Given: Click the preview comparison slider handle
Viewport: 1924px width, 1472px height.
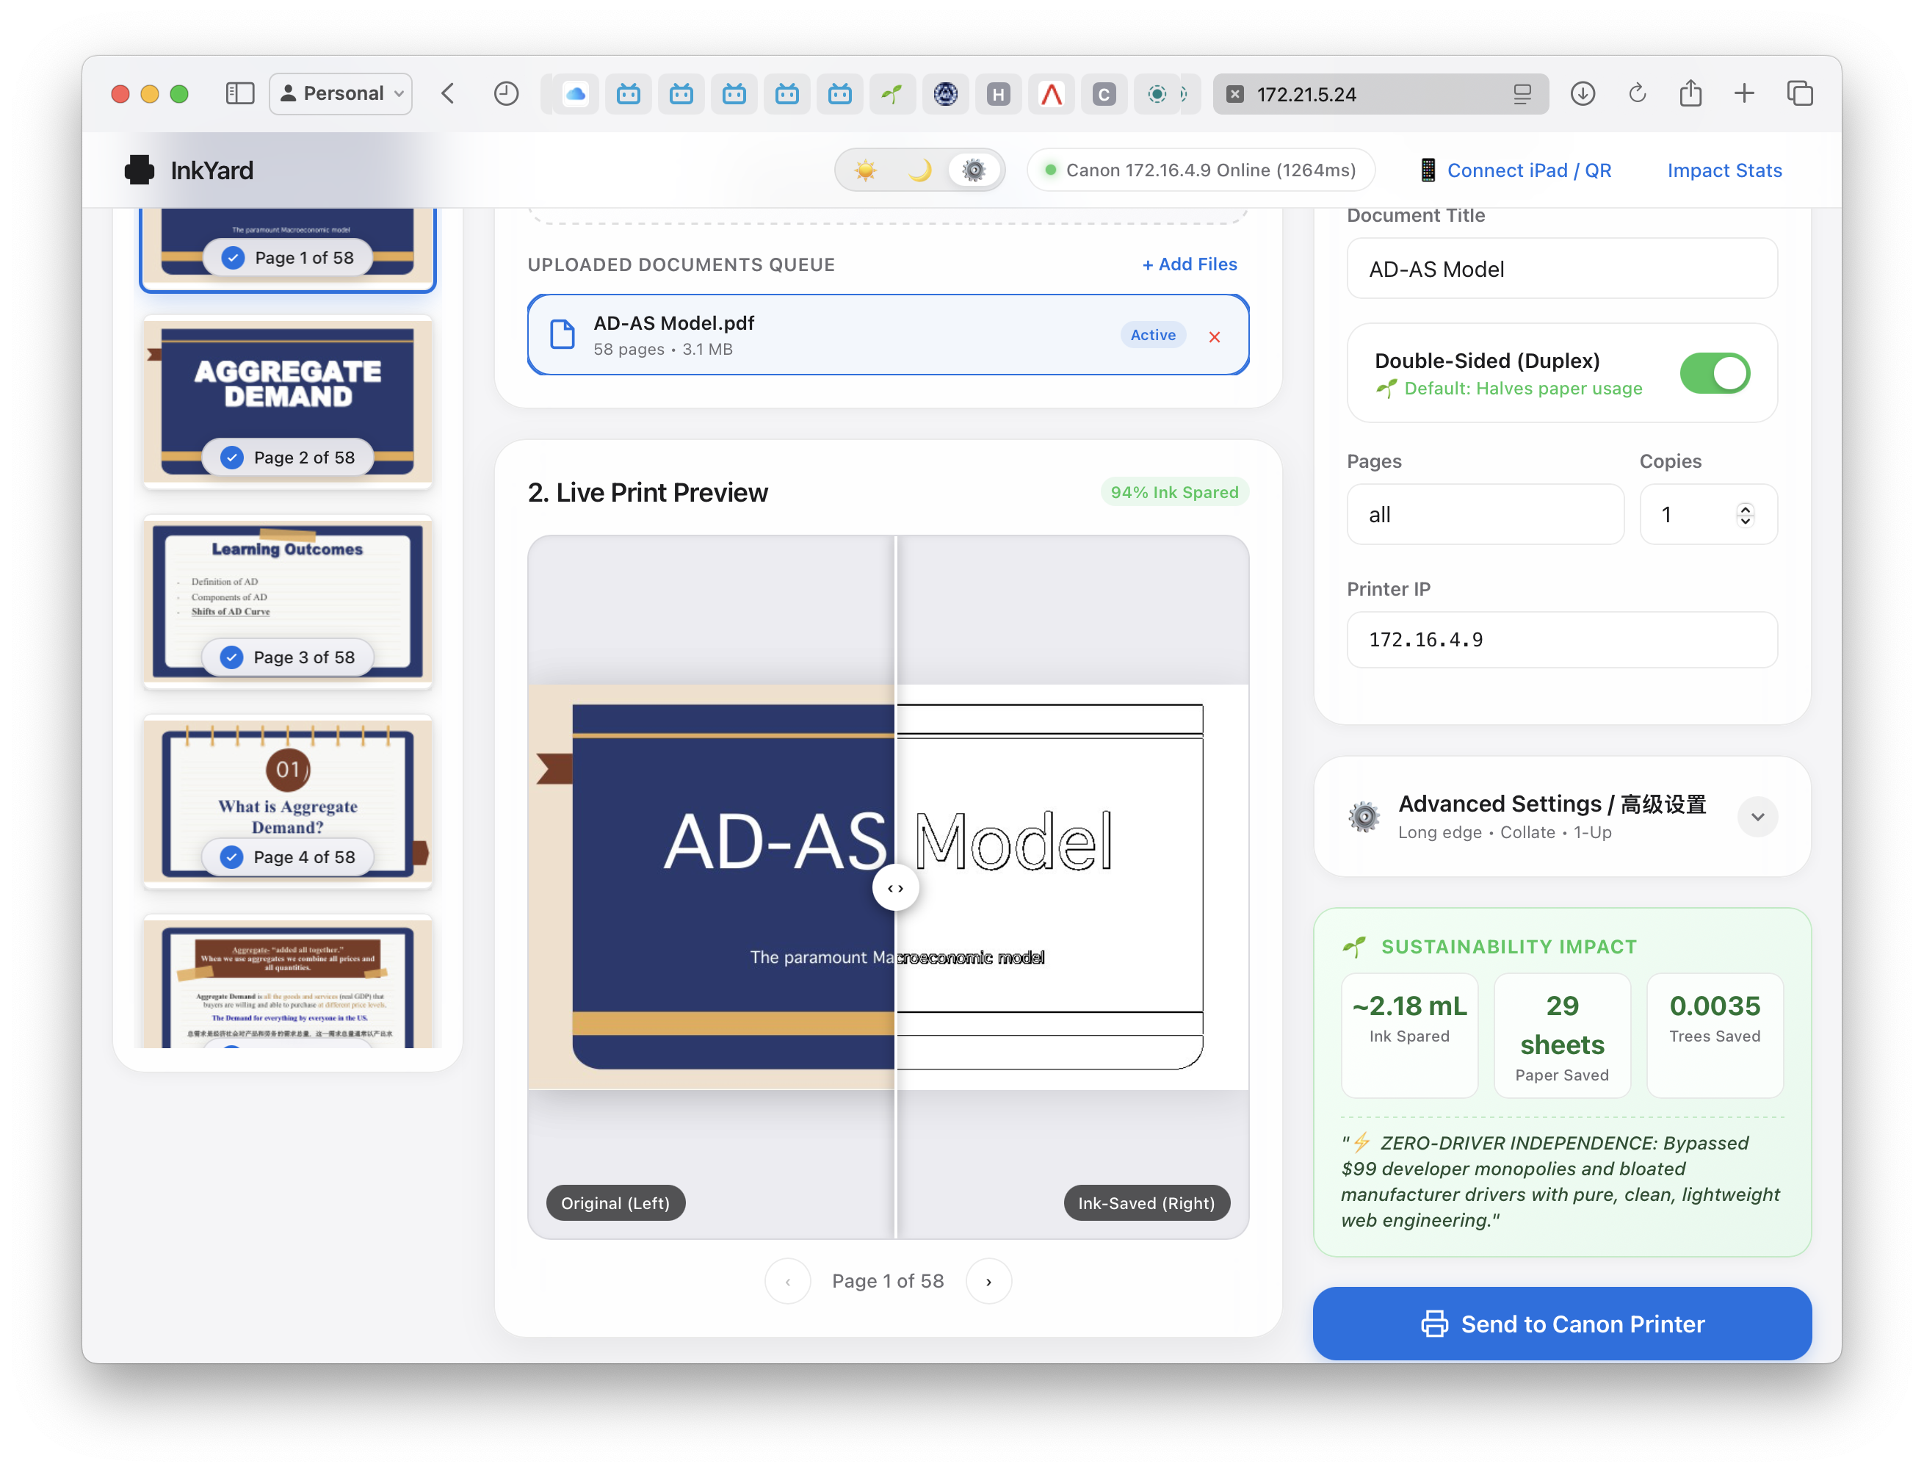Looking at the screenshot, I should 895,889.
